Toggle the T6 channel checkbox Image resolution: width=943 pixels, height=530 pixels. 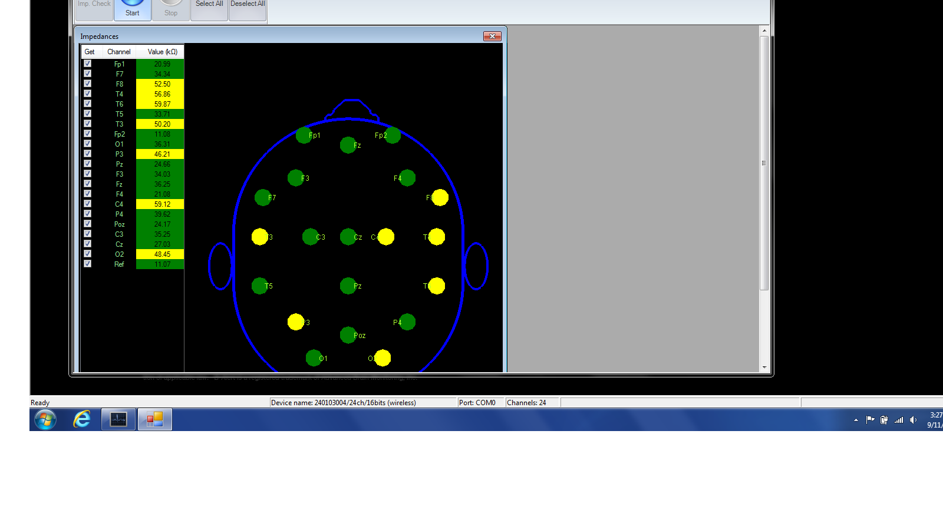(88, 104)
